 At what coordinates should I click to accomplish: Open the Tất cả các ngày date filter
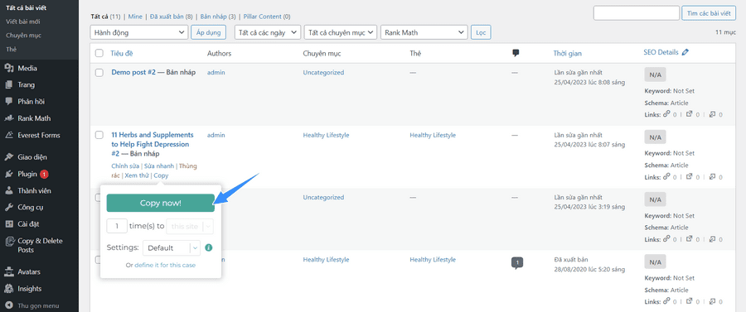coord(268,32)
